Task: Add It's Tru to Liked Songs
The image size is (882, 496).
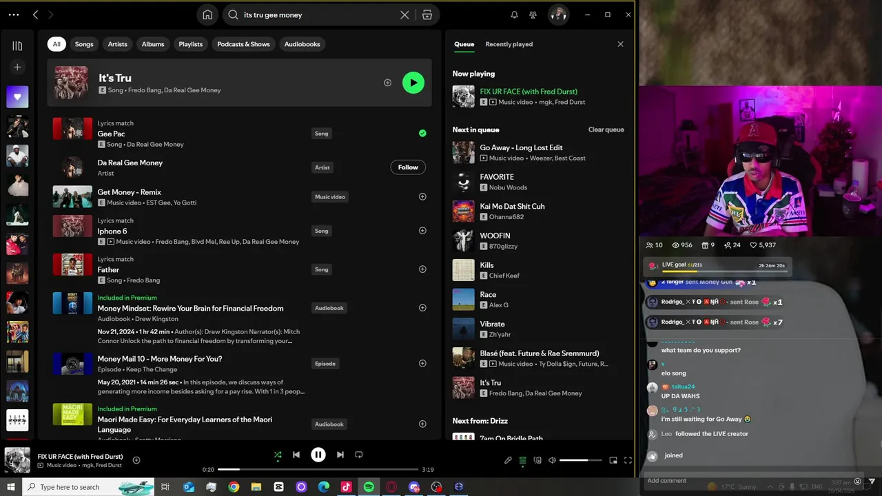Action: tap(387, 83)
